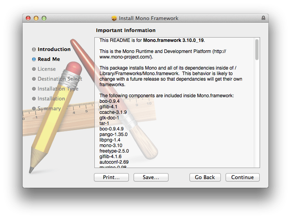The image size is (291, 219).
Task: Select the Destination Select step
Action: 59,79
